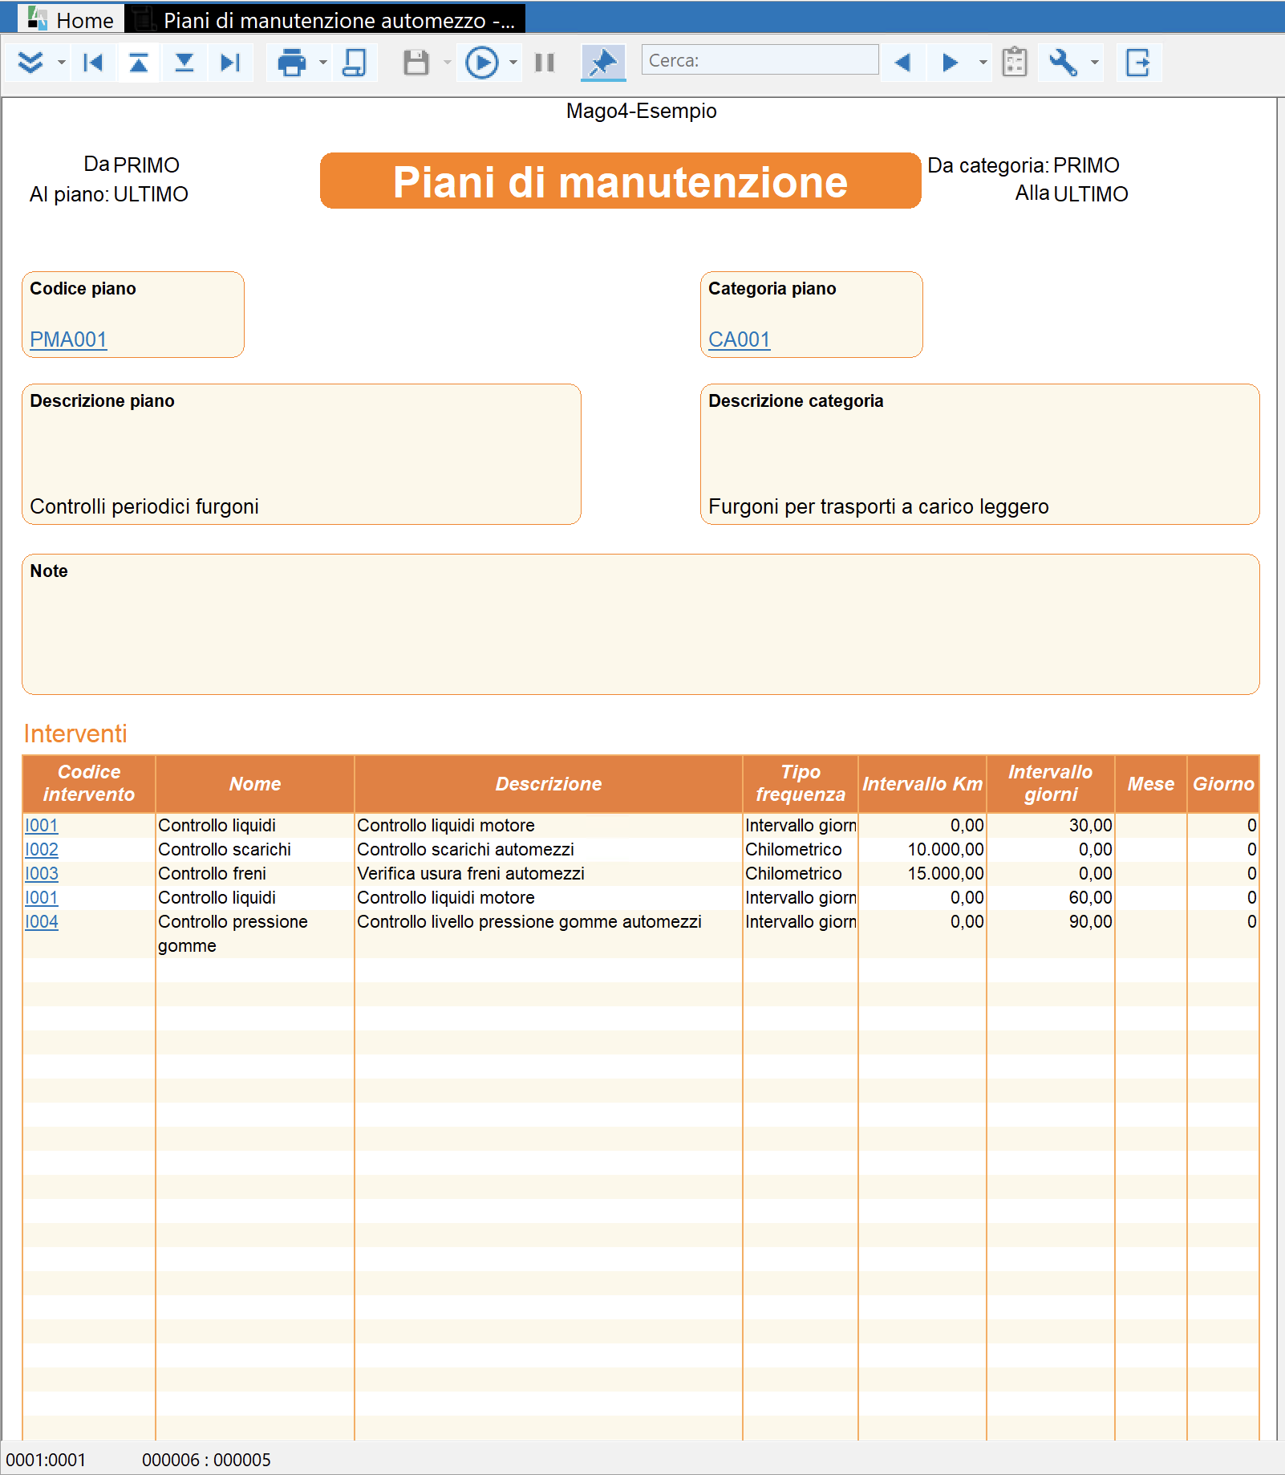Viewport: 1285px width, 1475px height.
Task: Open I001 link in Controllo liquidi 30,00 row
Action: [42, 825]
